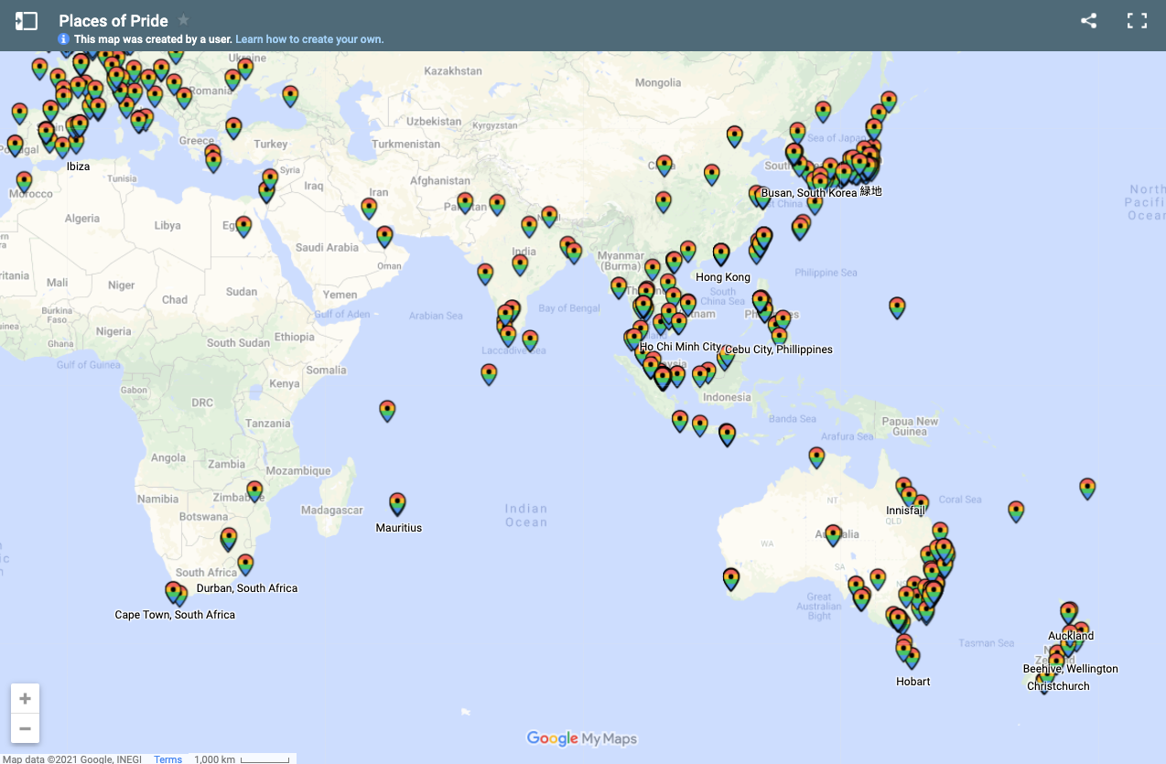Click the 'Beehive, Wellington' label
This screenshot has height=764, width=1166.
click(x=1070, y=669)
